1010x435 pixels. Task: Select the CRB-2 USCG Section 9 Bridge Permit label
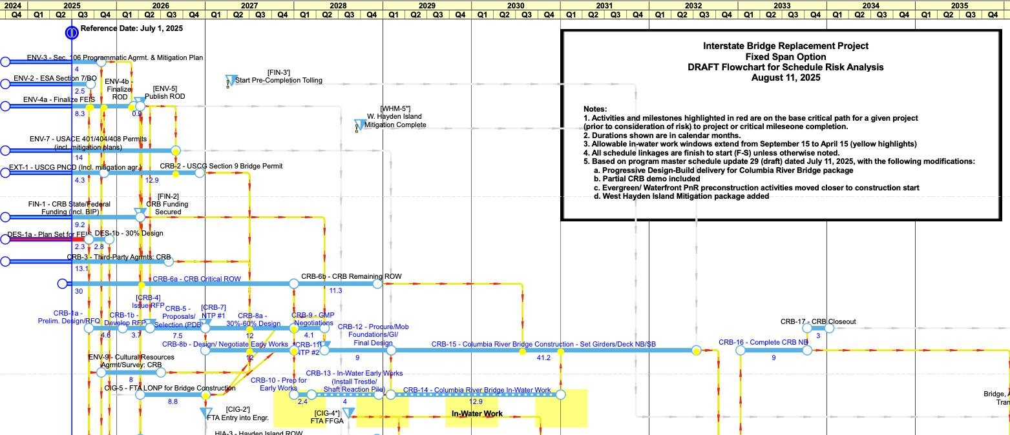tap(221, 166)
